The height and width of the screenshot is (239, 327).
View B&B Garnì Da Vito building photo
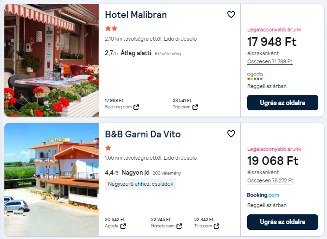click(x=51, y=179)
